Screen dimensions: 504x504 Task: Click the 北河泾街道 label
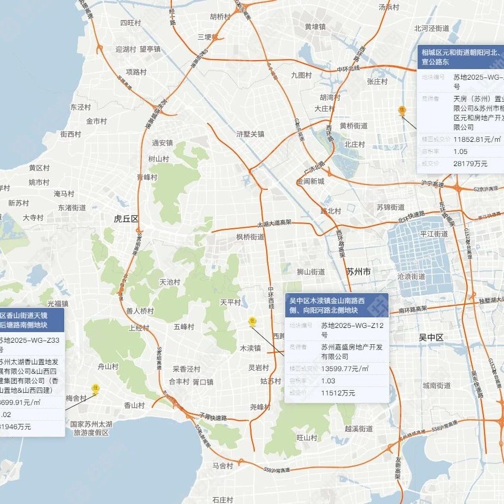point(432,28)
